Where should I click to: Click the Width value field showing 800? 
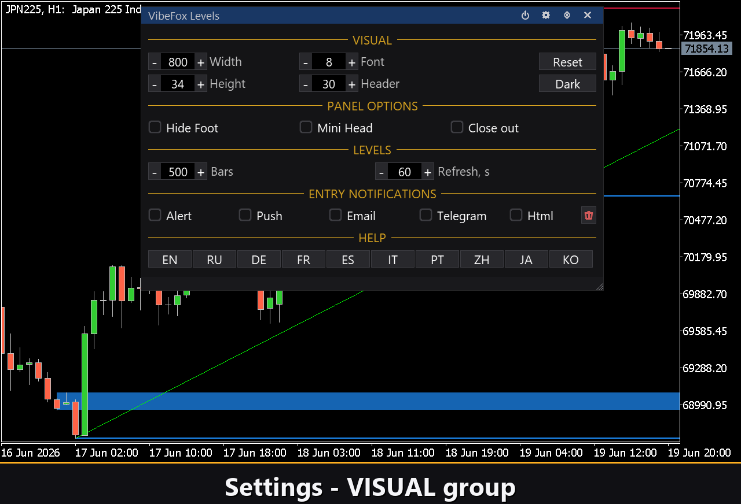click(178, 62)
